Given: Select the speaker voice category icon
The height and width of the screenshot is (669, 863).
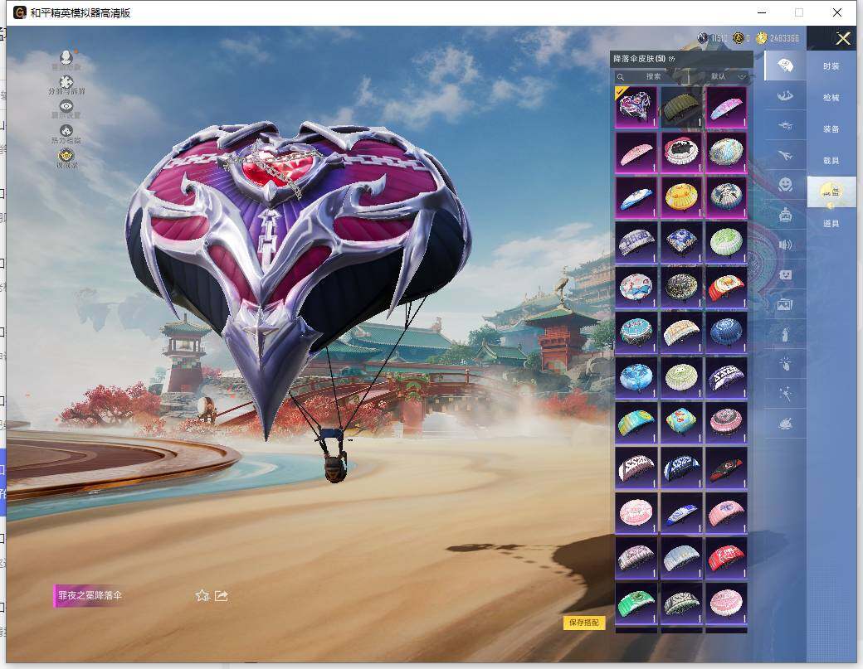Looking at the screenshot, I should point(784,245).
